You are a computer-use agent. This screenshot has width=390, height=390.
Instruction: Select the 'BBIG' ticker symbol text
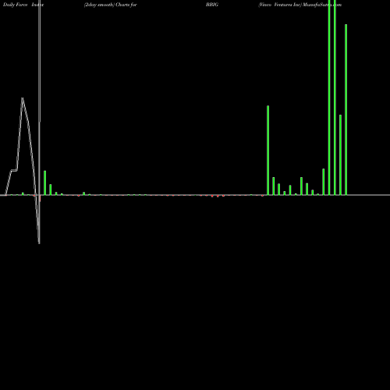(x=212, y=5)
